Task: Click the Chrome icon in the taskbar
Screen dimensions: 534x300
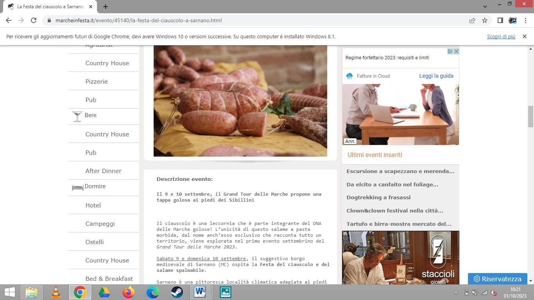Action: (80, 292)
